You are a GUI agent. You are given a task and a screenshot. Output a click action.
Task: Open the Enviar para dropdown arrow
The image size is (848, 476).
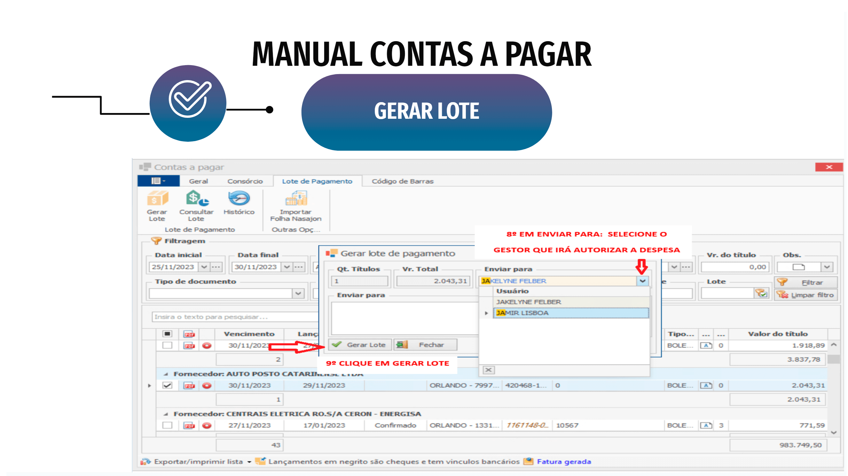642,281
